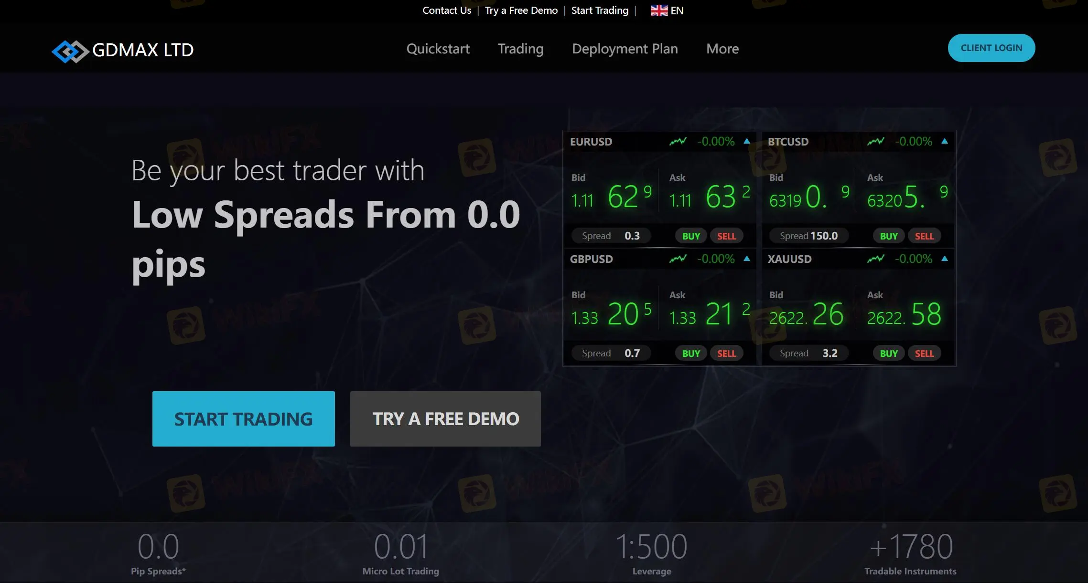Click the upward arrow toggle for GBPUSD
This screenshot has width=1088, height=583.
[748, 259]
